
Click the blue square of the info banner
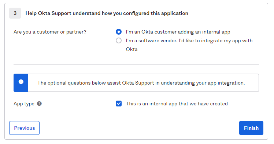(21, 83)
